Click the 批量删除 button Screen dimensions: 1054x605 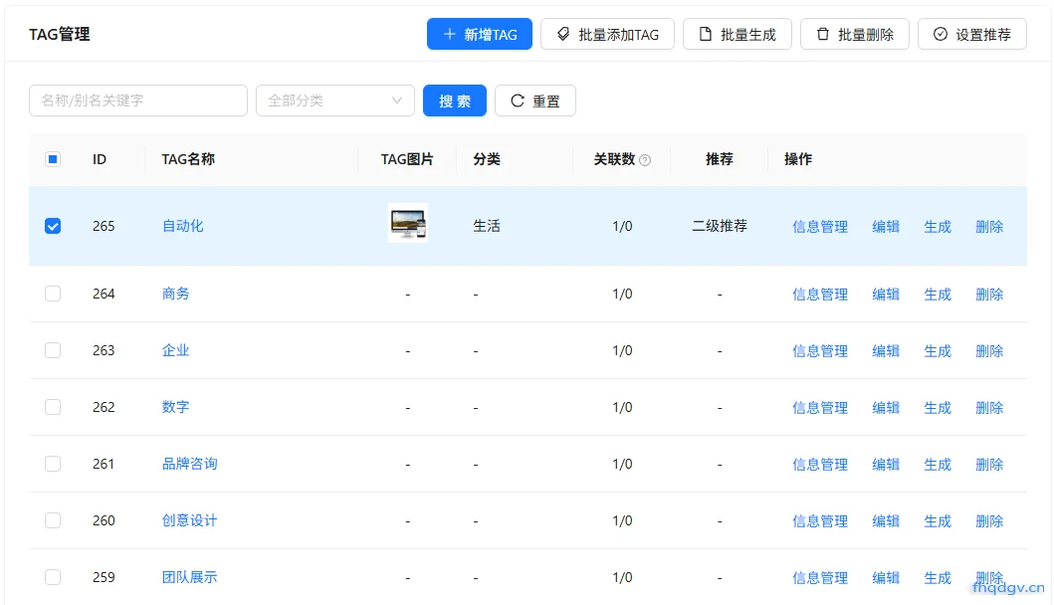(x=855, y=34)
